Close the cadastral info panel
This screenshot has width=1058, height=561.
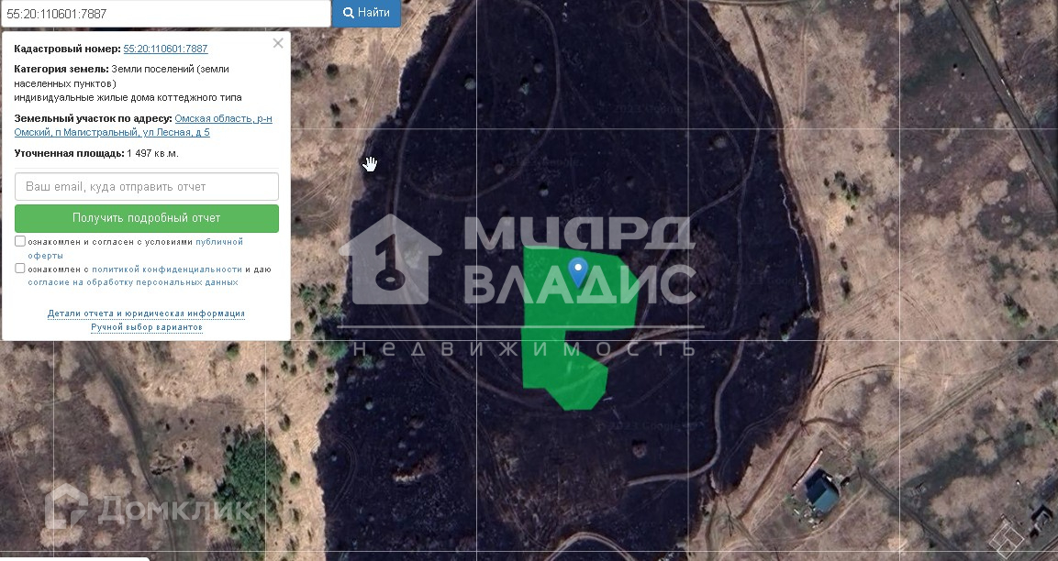(x=277, y=43)
